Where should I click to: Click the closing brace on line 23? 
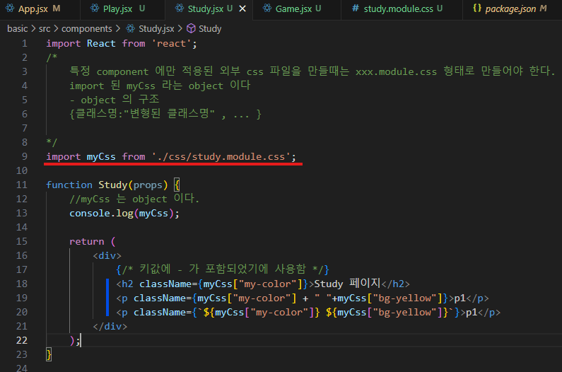tap(49, 355)
